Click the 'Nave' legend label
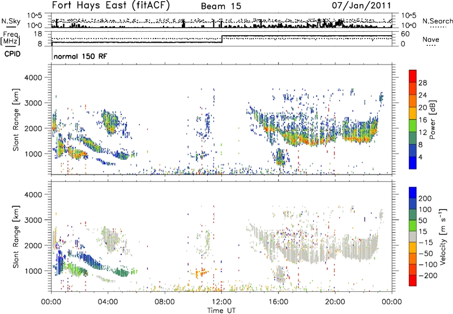Viewport: 453px width, 314px height. 431,40
